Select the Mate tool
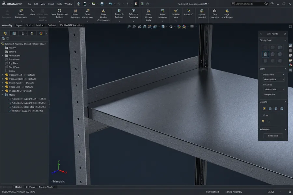Image resolution: width=293 pixels, height=195 pixels. [32, 12]
